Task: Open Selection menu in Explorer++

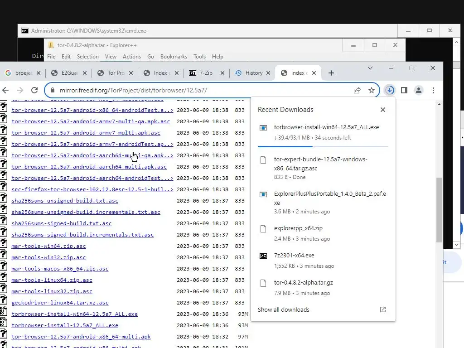Action: pos(87,57)
